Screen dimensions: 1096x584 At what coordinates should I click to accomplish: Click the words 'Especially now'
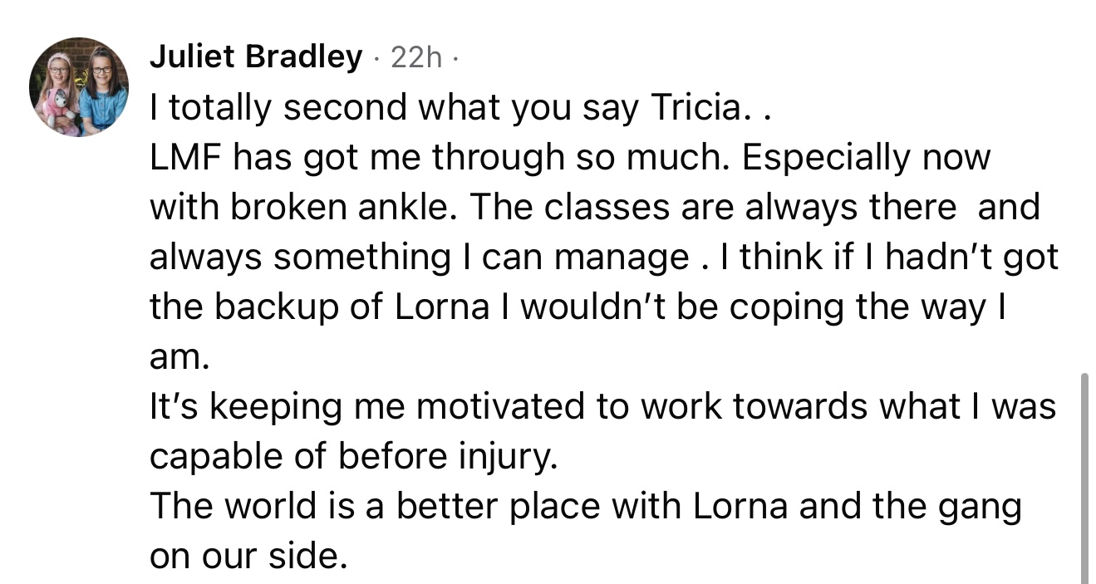[x=867, y=157]
